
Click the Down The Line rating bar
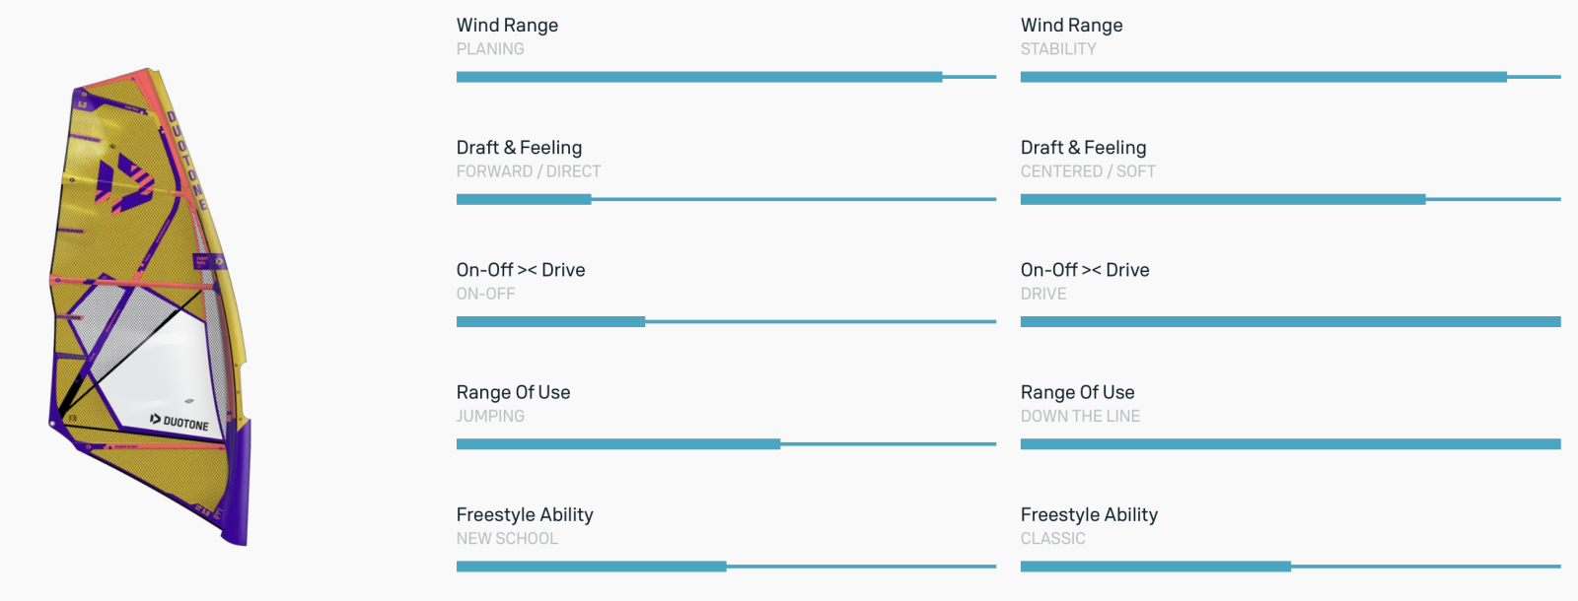coord(1290,444)
